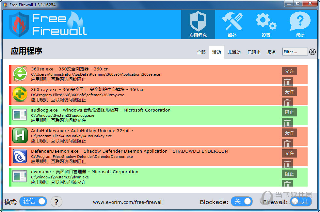
Task: Open the 应用程序 shield section
Action: pyautogui.click(x=198, y=24)
